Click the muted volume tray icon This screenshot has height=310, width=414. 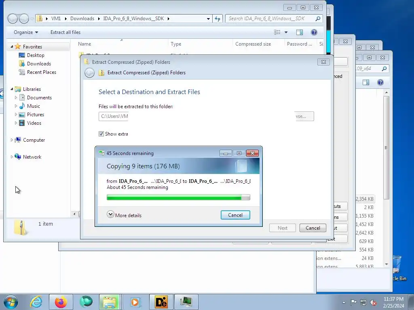[373, 302]
